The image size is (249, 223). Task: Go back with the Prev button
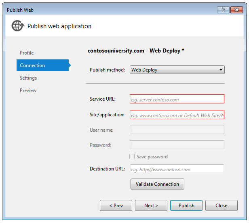(x=116, y=206)
